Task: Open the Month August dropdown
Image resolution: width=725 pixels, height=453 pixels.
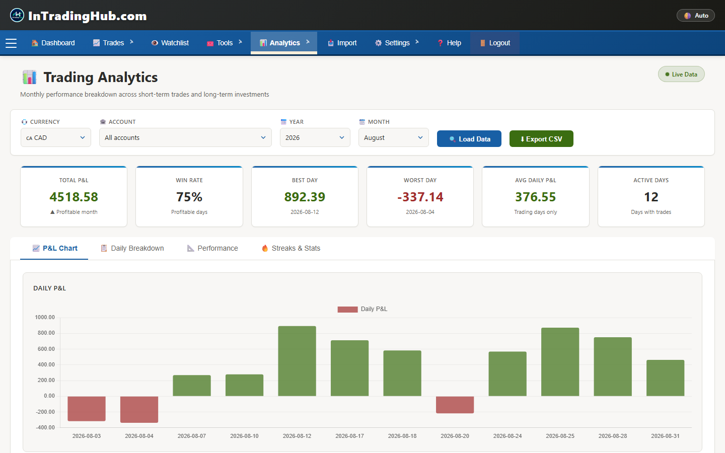Action: click(394, 137)
